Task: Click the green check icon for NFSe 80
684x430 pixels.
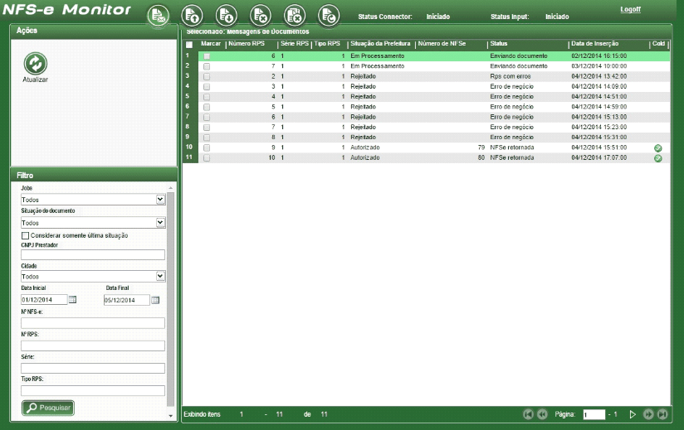Action: (x=657, y=158)
